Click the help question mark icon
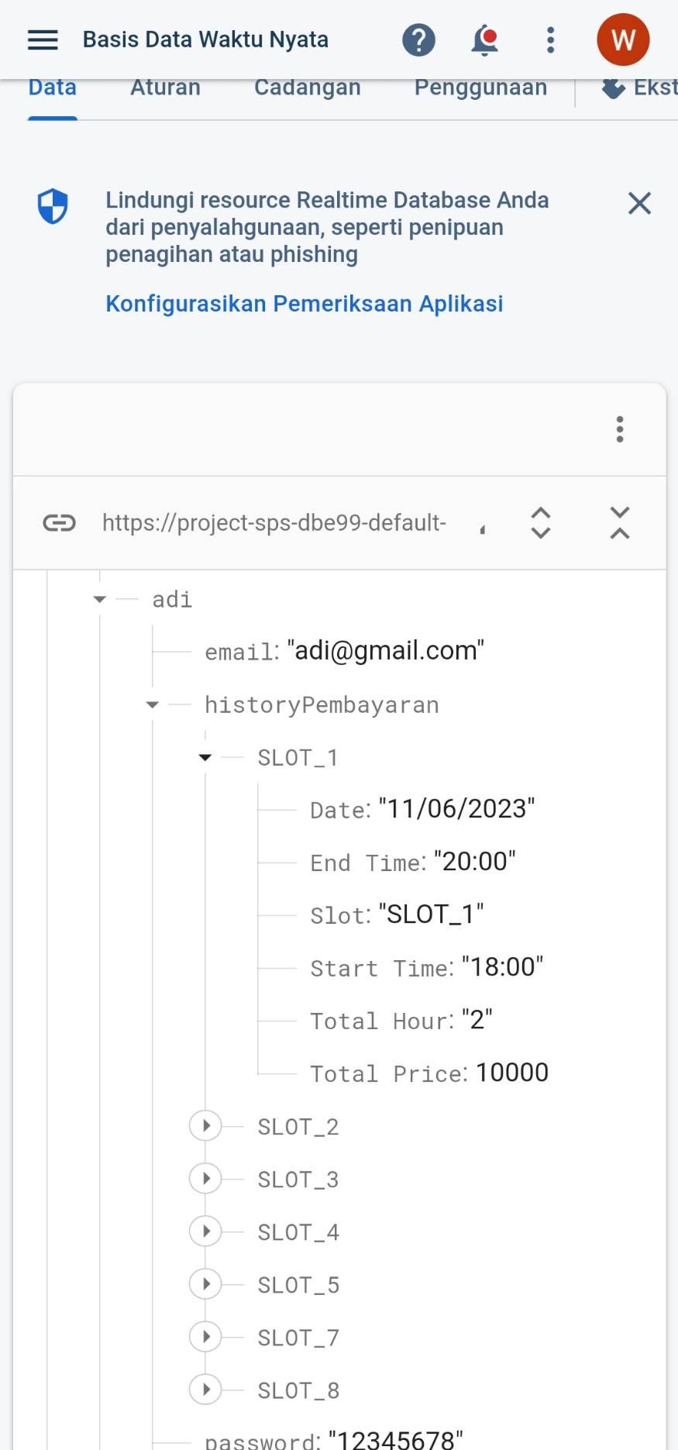Screen dimensions: 678x1450 (x=418, y=40)
